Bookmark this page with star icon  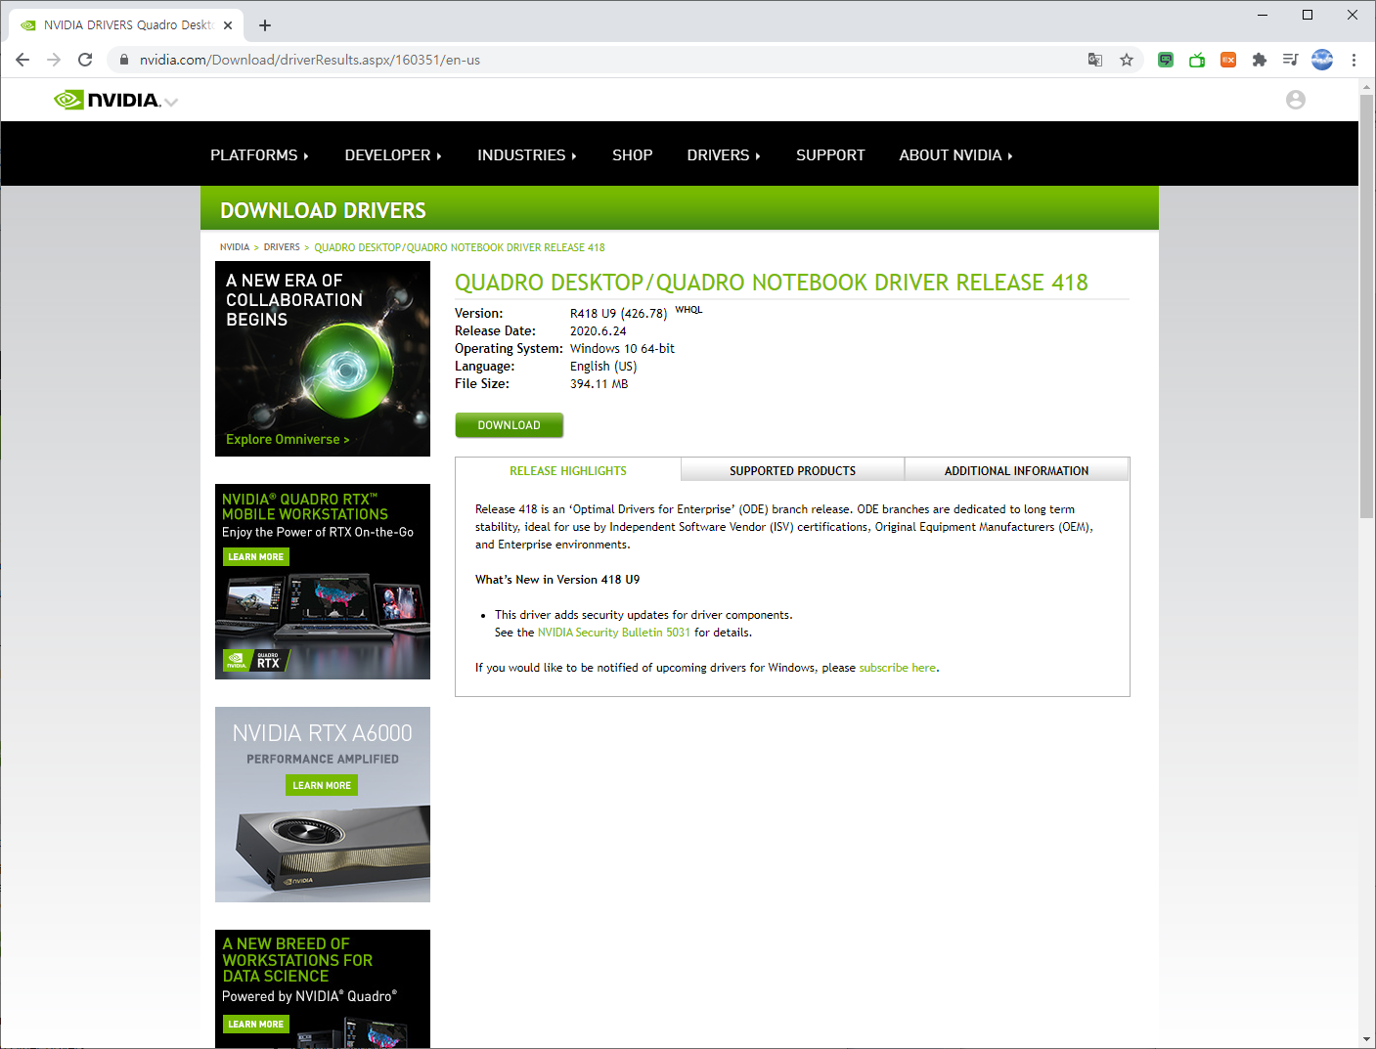[1127, 60]
